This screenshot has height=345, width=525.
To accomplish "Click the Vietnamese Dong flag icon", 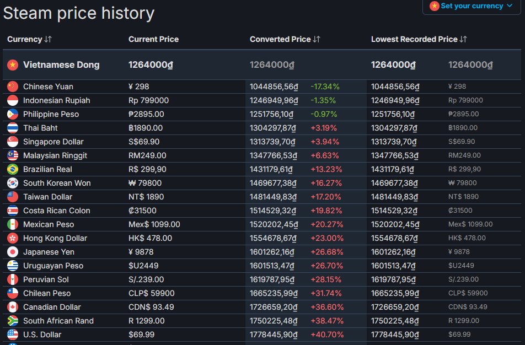I will (13, 65).
